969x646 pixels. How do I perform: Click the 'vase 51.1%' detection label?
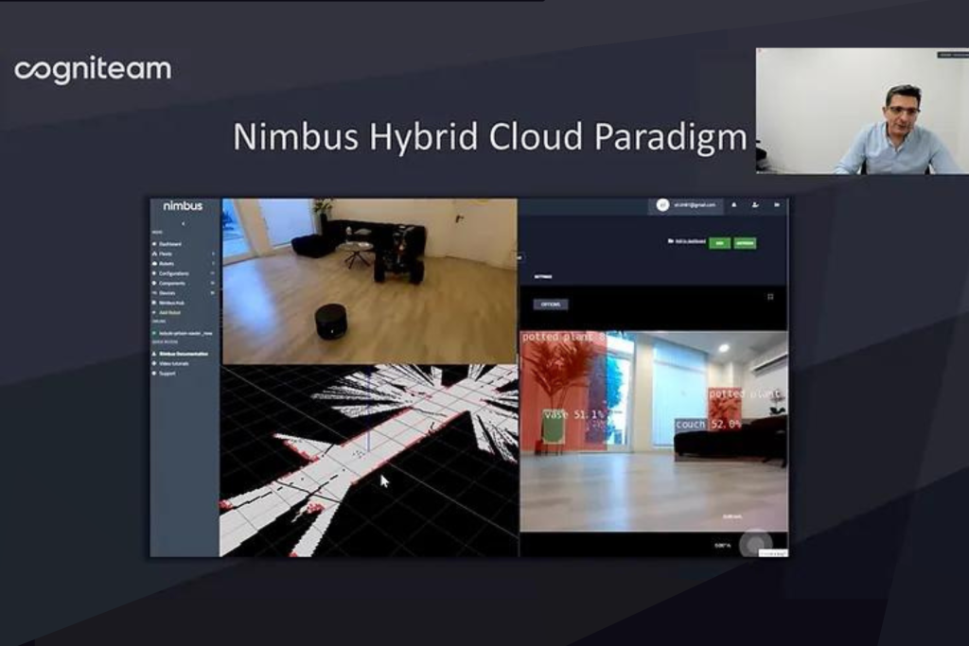(574, 414)
